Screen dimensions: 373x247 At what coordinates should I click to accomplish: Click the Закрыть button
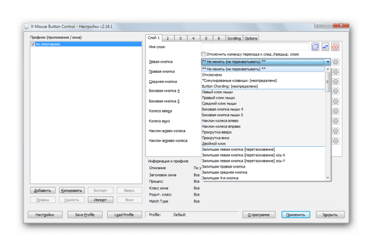(330, 215)
